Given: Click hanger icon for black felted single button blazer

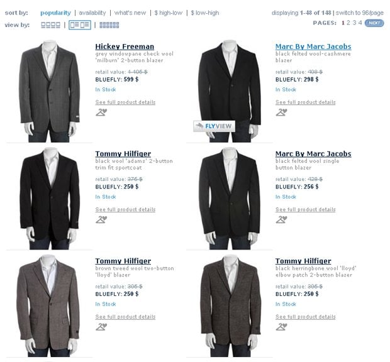Looking at the screenshot, I should [x=281, y=219].
